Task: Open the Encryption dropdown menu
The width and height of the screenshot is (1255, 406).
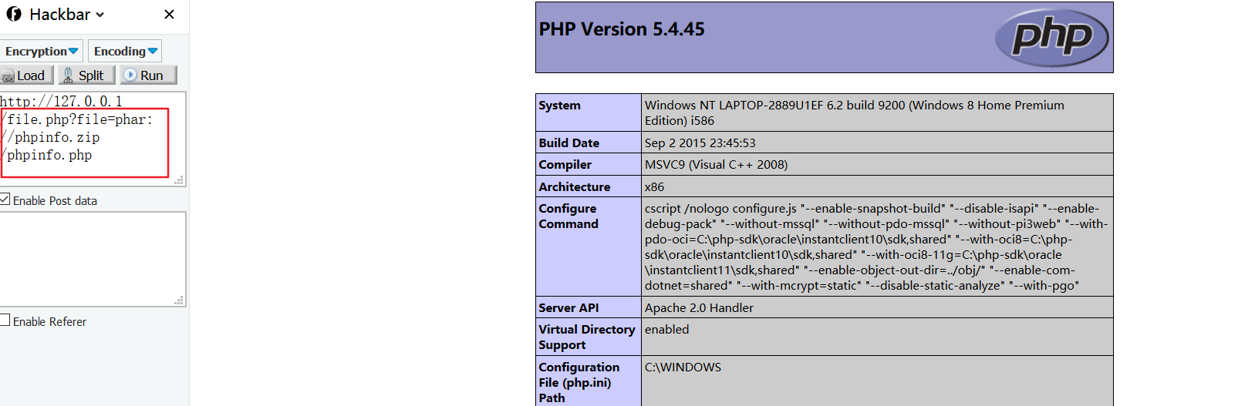Action: pos(42,51)
